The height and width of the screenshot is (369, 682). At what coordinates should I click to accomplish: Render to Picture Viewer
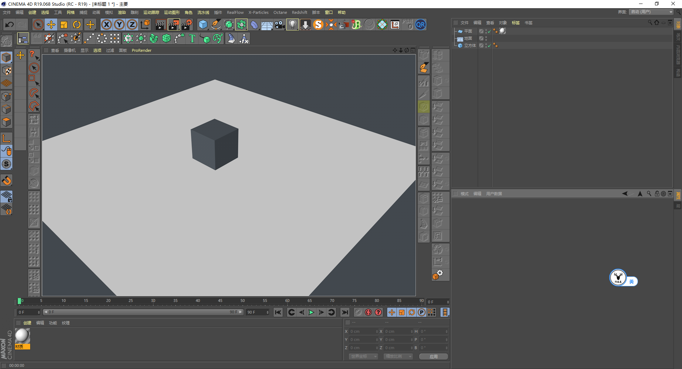(174, 24)
